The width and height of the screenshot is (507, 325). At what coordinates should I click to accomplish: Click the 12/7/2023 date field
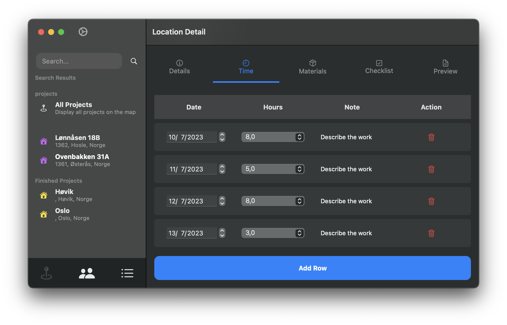192,201
